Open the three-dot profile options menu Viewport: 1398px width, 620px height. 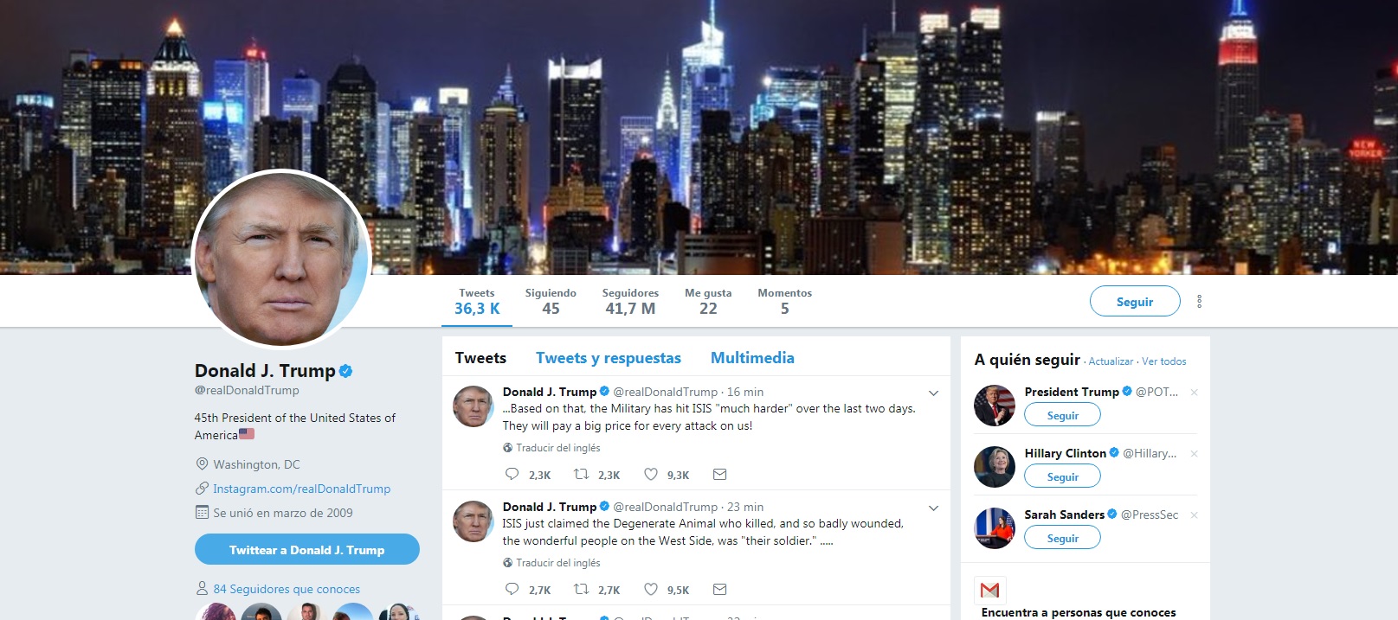[1199, 301]
